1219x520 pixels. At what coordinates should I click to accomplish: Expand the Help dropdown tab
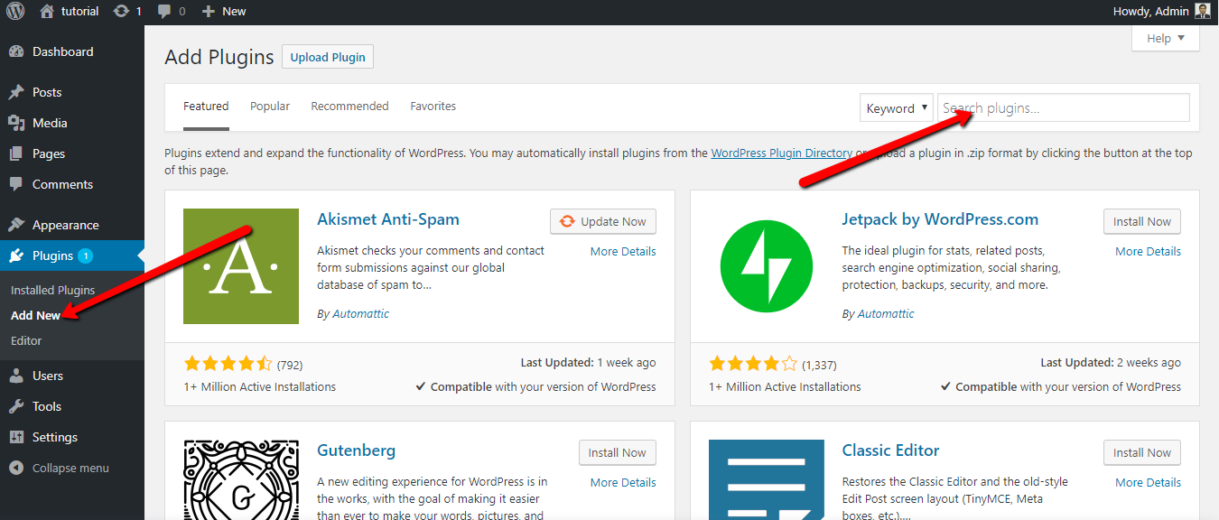coord(1166,38)
